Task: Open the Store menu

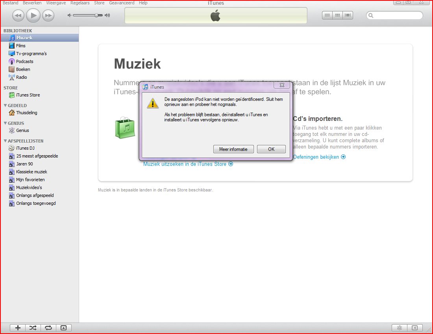Action: (100, 3)
